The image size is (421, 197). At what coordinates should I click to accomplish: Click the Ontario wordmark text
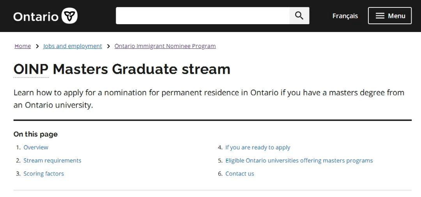pyautogui.click(x=36, y=16)
